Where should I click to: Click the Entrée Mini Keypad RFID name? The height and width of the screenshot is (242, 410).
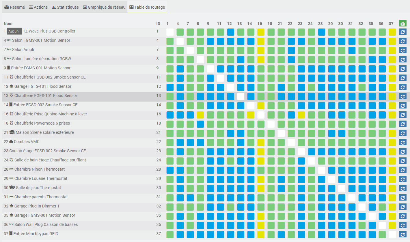(x=36, y=234)
